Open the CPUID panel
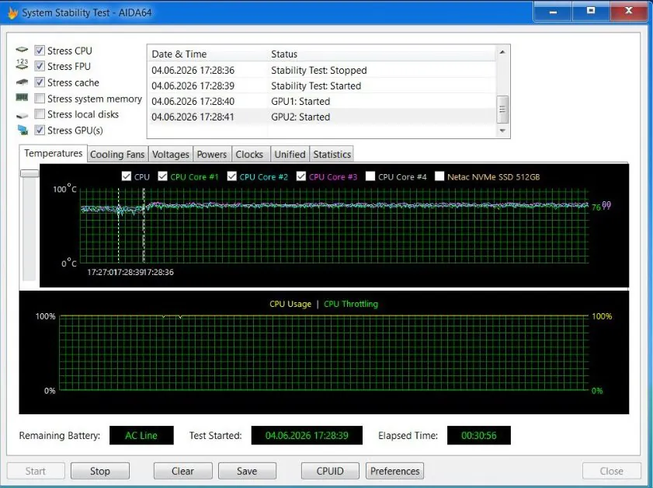 coord(330,471)
